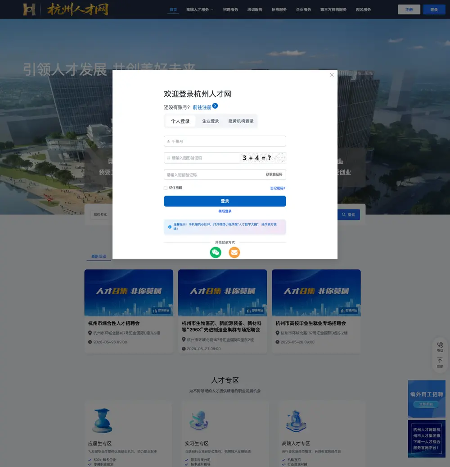Open the 杭州市高校毕业生就业专场招聘会 card image
The height and width of the screenshot is (467, 450).
tap(316, 293)
